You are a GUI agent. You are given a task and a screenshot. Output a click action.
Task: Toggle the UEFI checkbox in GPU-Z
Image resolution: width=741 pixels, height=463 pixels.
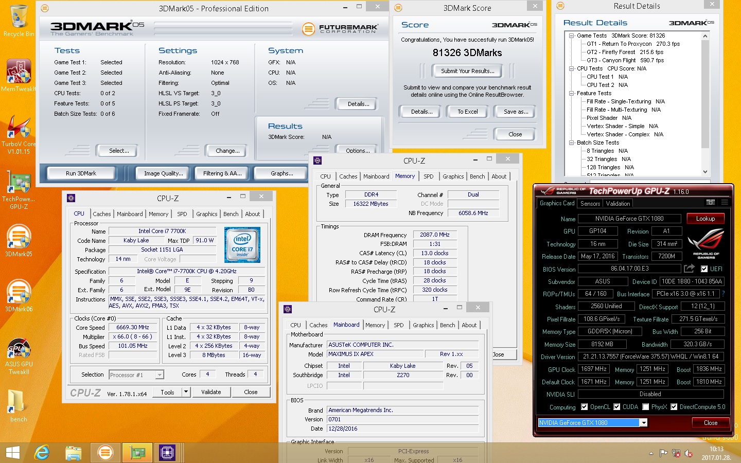tap(704, 269)
